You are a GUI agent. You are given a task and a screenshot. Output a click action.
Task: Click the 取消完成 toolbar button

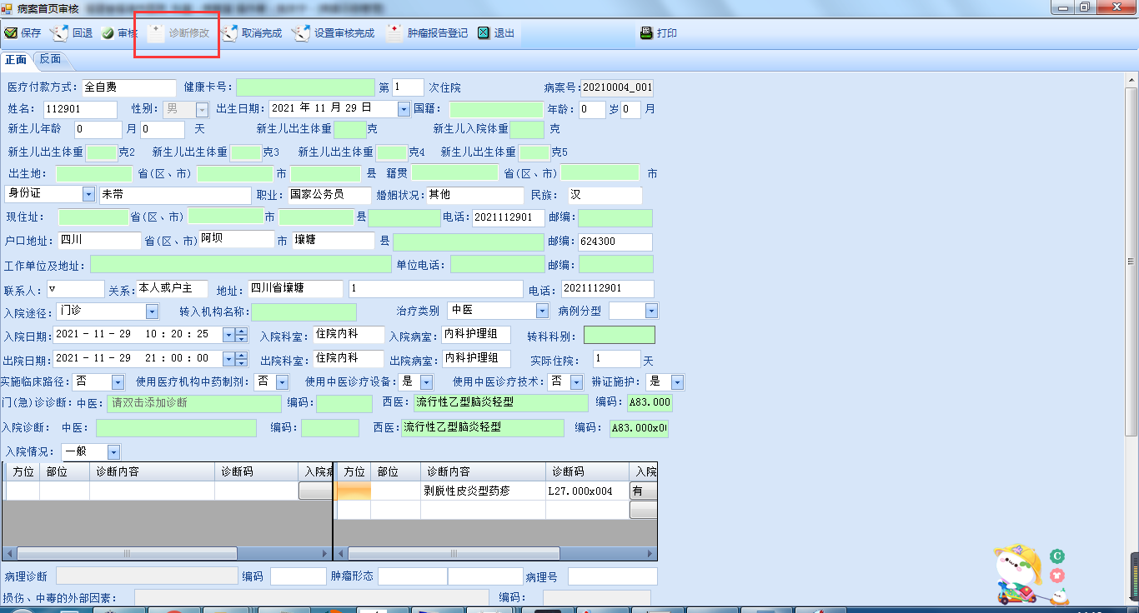[251, 33]
